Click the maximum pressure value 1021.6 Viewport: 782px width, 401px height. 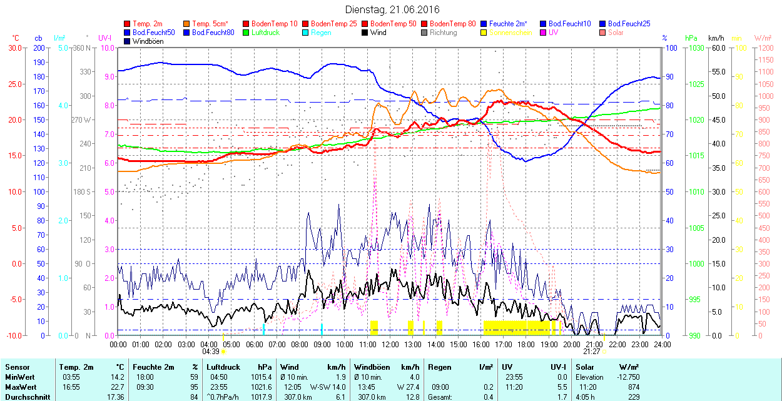pyautogui.click(x=261, y=387)
